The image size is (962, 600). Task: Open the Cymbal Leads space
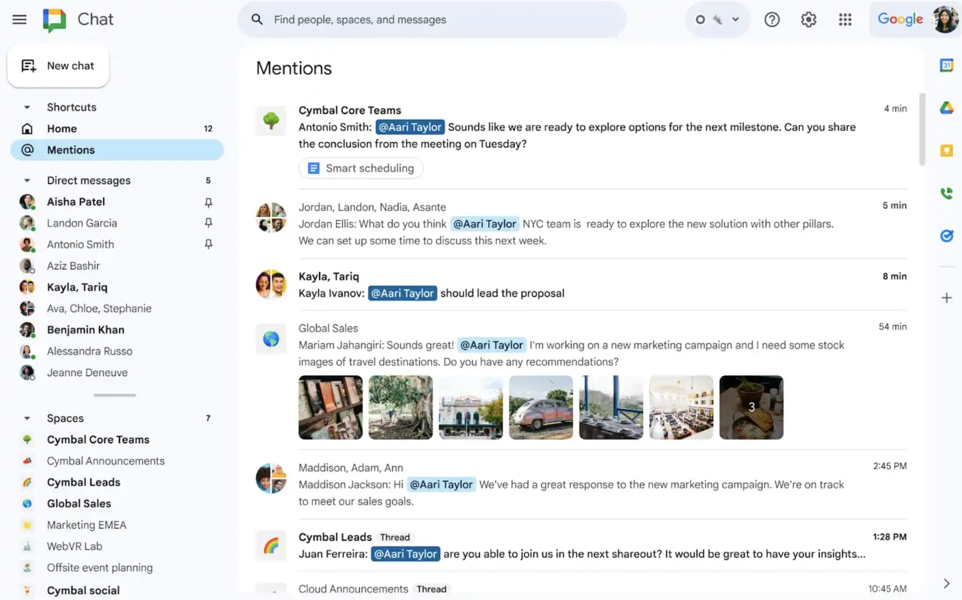(83, 482)
